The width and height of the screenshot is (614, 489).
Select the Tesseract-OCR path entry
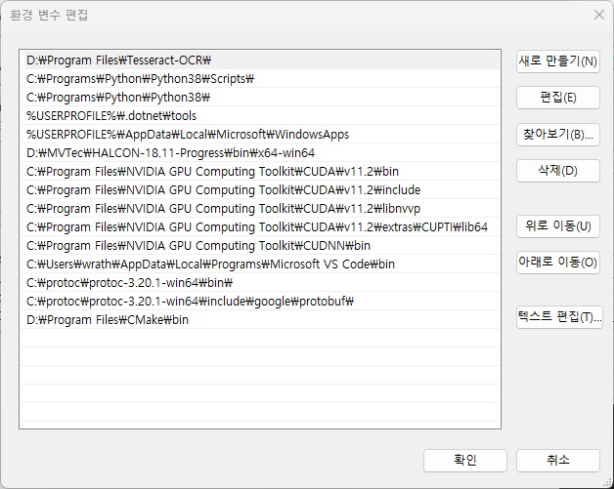click(x=262, y=61)
